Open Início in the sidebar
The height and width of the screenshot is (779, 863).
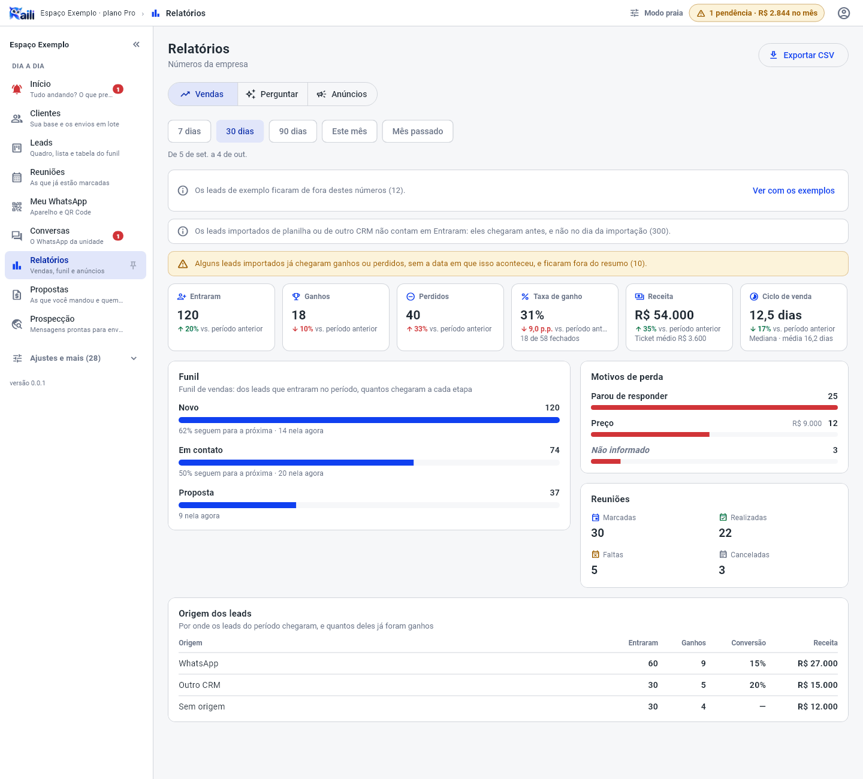click(76, 89)
